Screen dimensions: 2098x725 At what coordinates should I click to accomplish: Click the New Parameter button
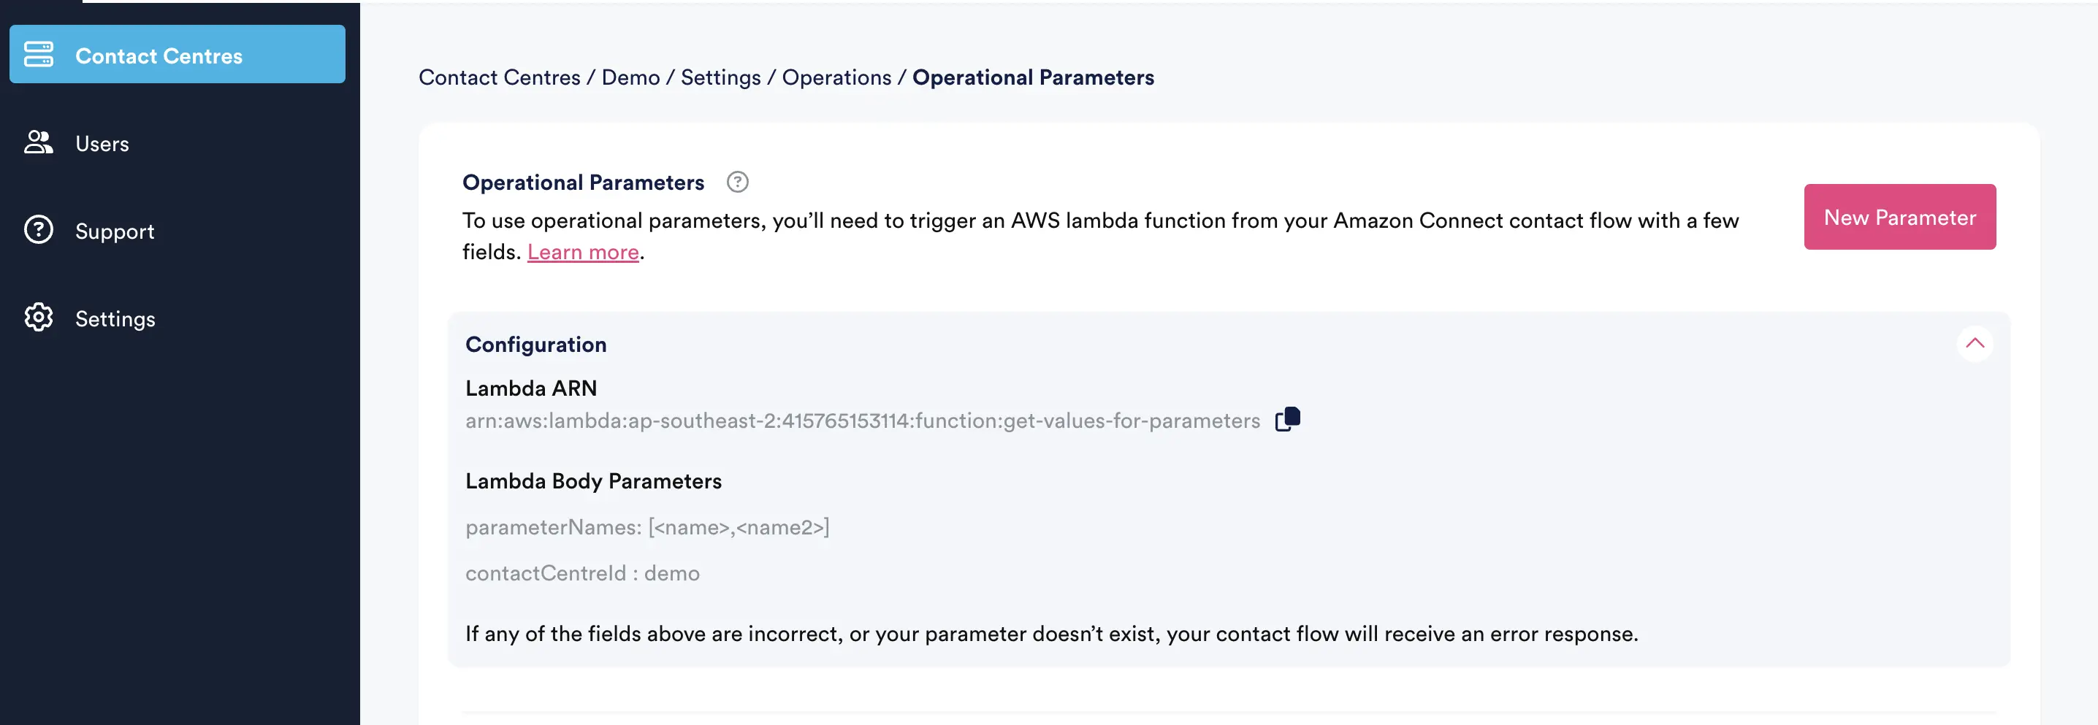(1900, 216)
